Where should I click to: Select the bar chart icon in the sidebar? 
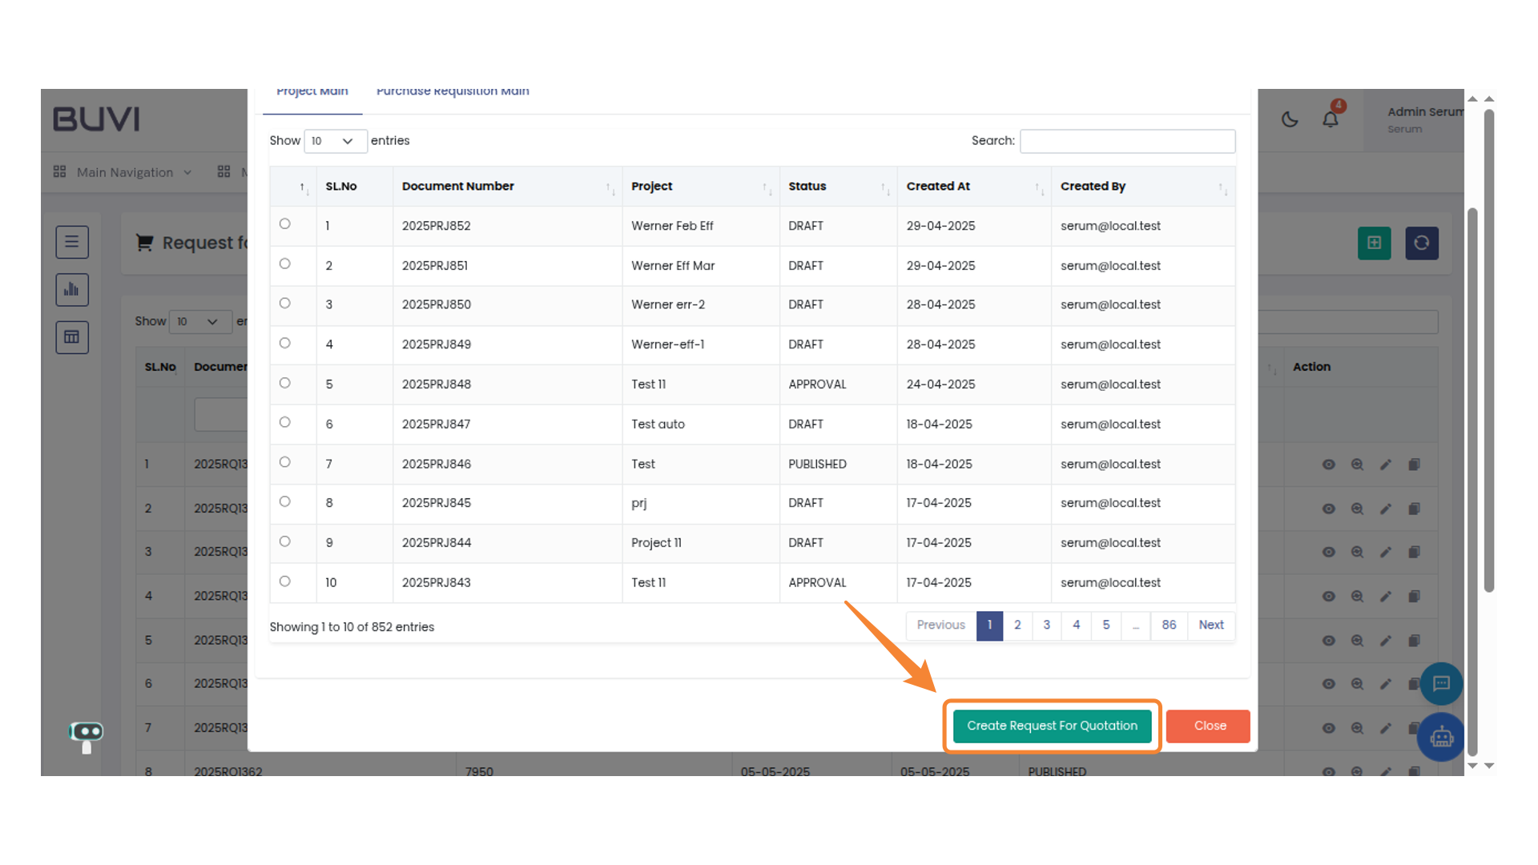(72, 289)
